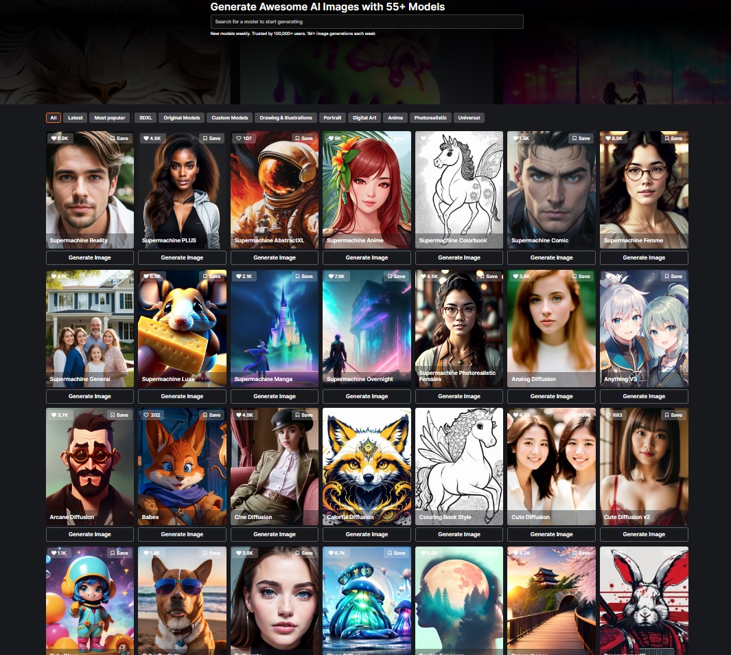Viewport: 731px width, 655px height.
Task: Like the Supermachine Manga model
Action: (239, 277)
